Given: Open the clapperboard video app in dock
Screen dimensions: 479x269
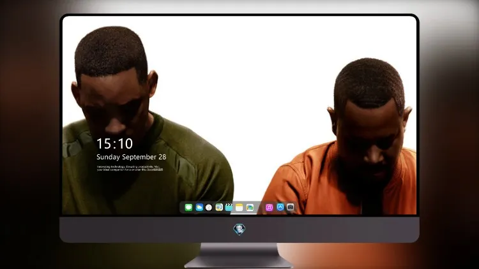Looking at the screenshot, I should click(x=229, y=207).
